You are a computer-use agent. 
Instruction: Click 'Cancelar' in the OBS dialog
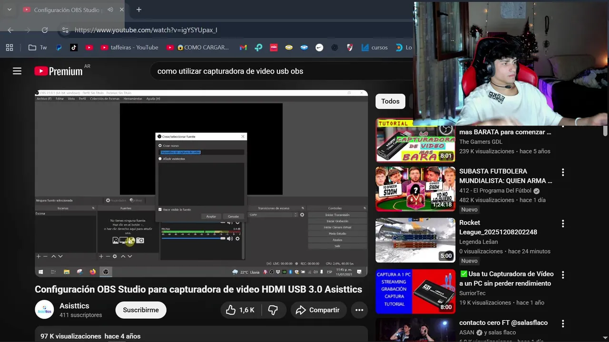click(x=233, y=216)
